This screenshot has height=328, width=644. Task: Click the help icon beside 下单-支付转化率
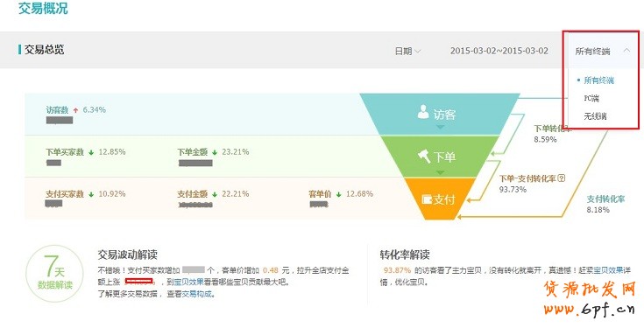(562, 178)
